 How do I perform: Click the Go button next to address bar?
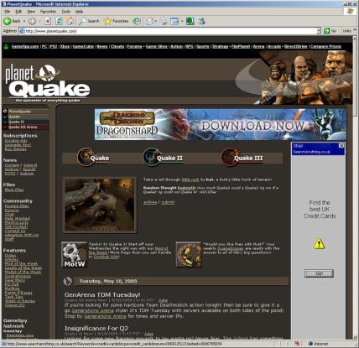330,31
